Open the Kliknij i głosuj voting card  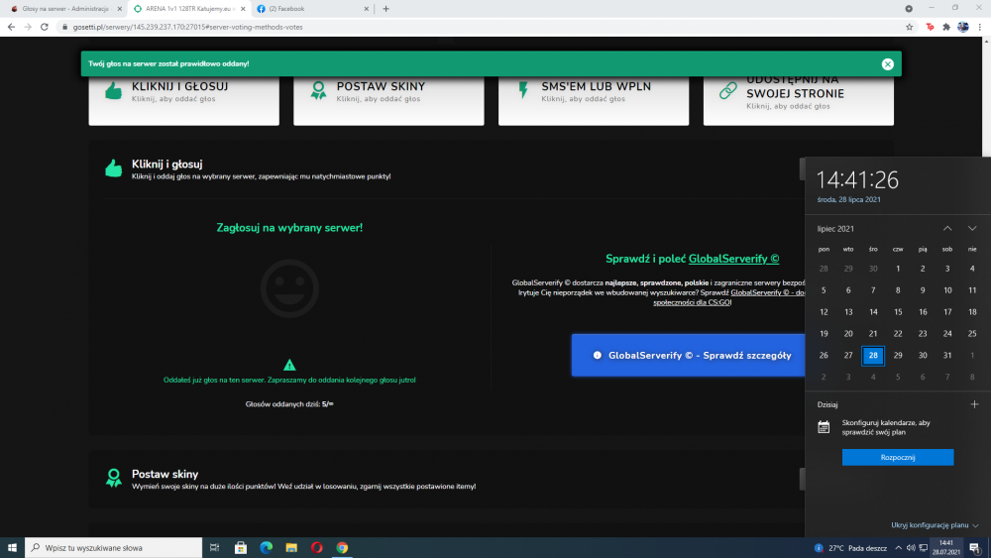pyautogui.click(x=184, y=100)
